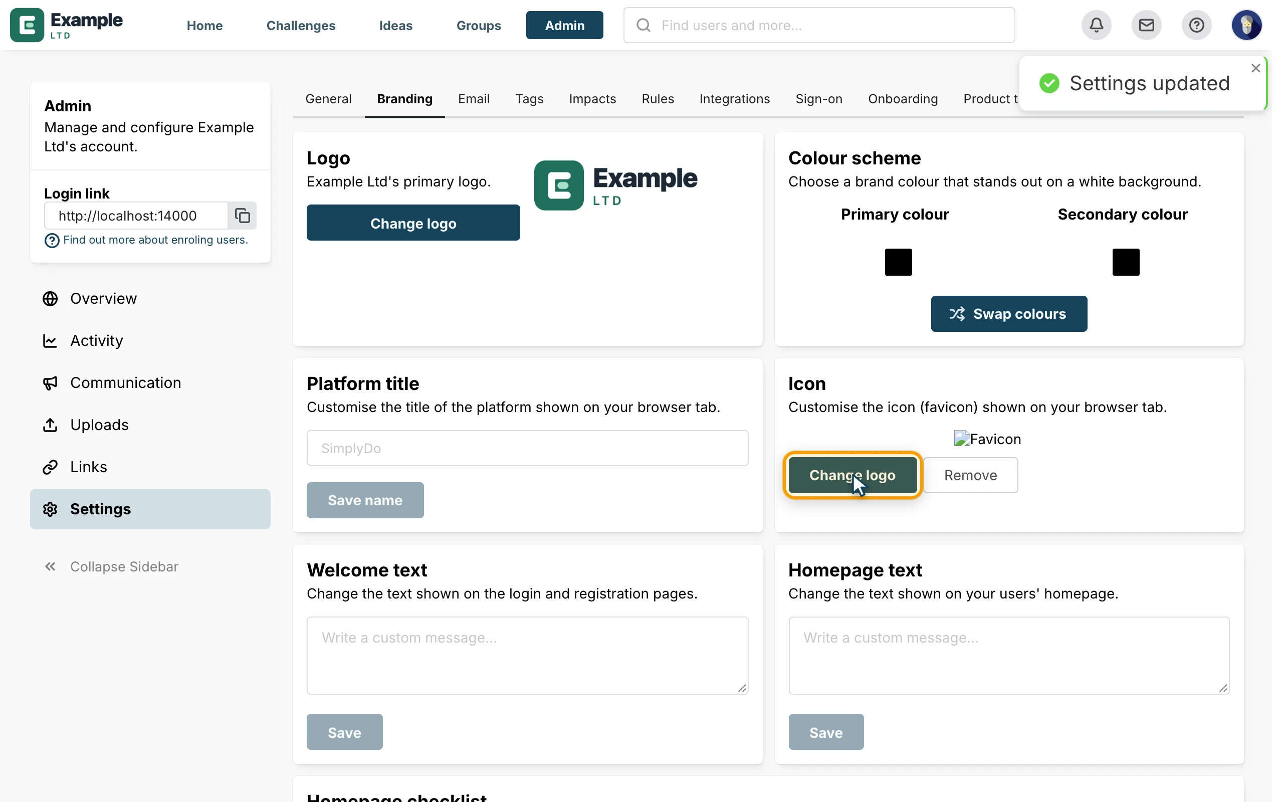Open Ideas in the top navigation
This screenshot has height=802, width=1283.
pos(395,25)
